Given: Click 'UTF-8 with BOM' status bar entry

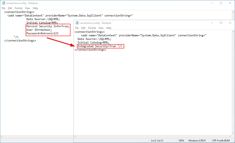Looking at the screenshot, I should coord(221,141).
